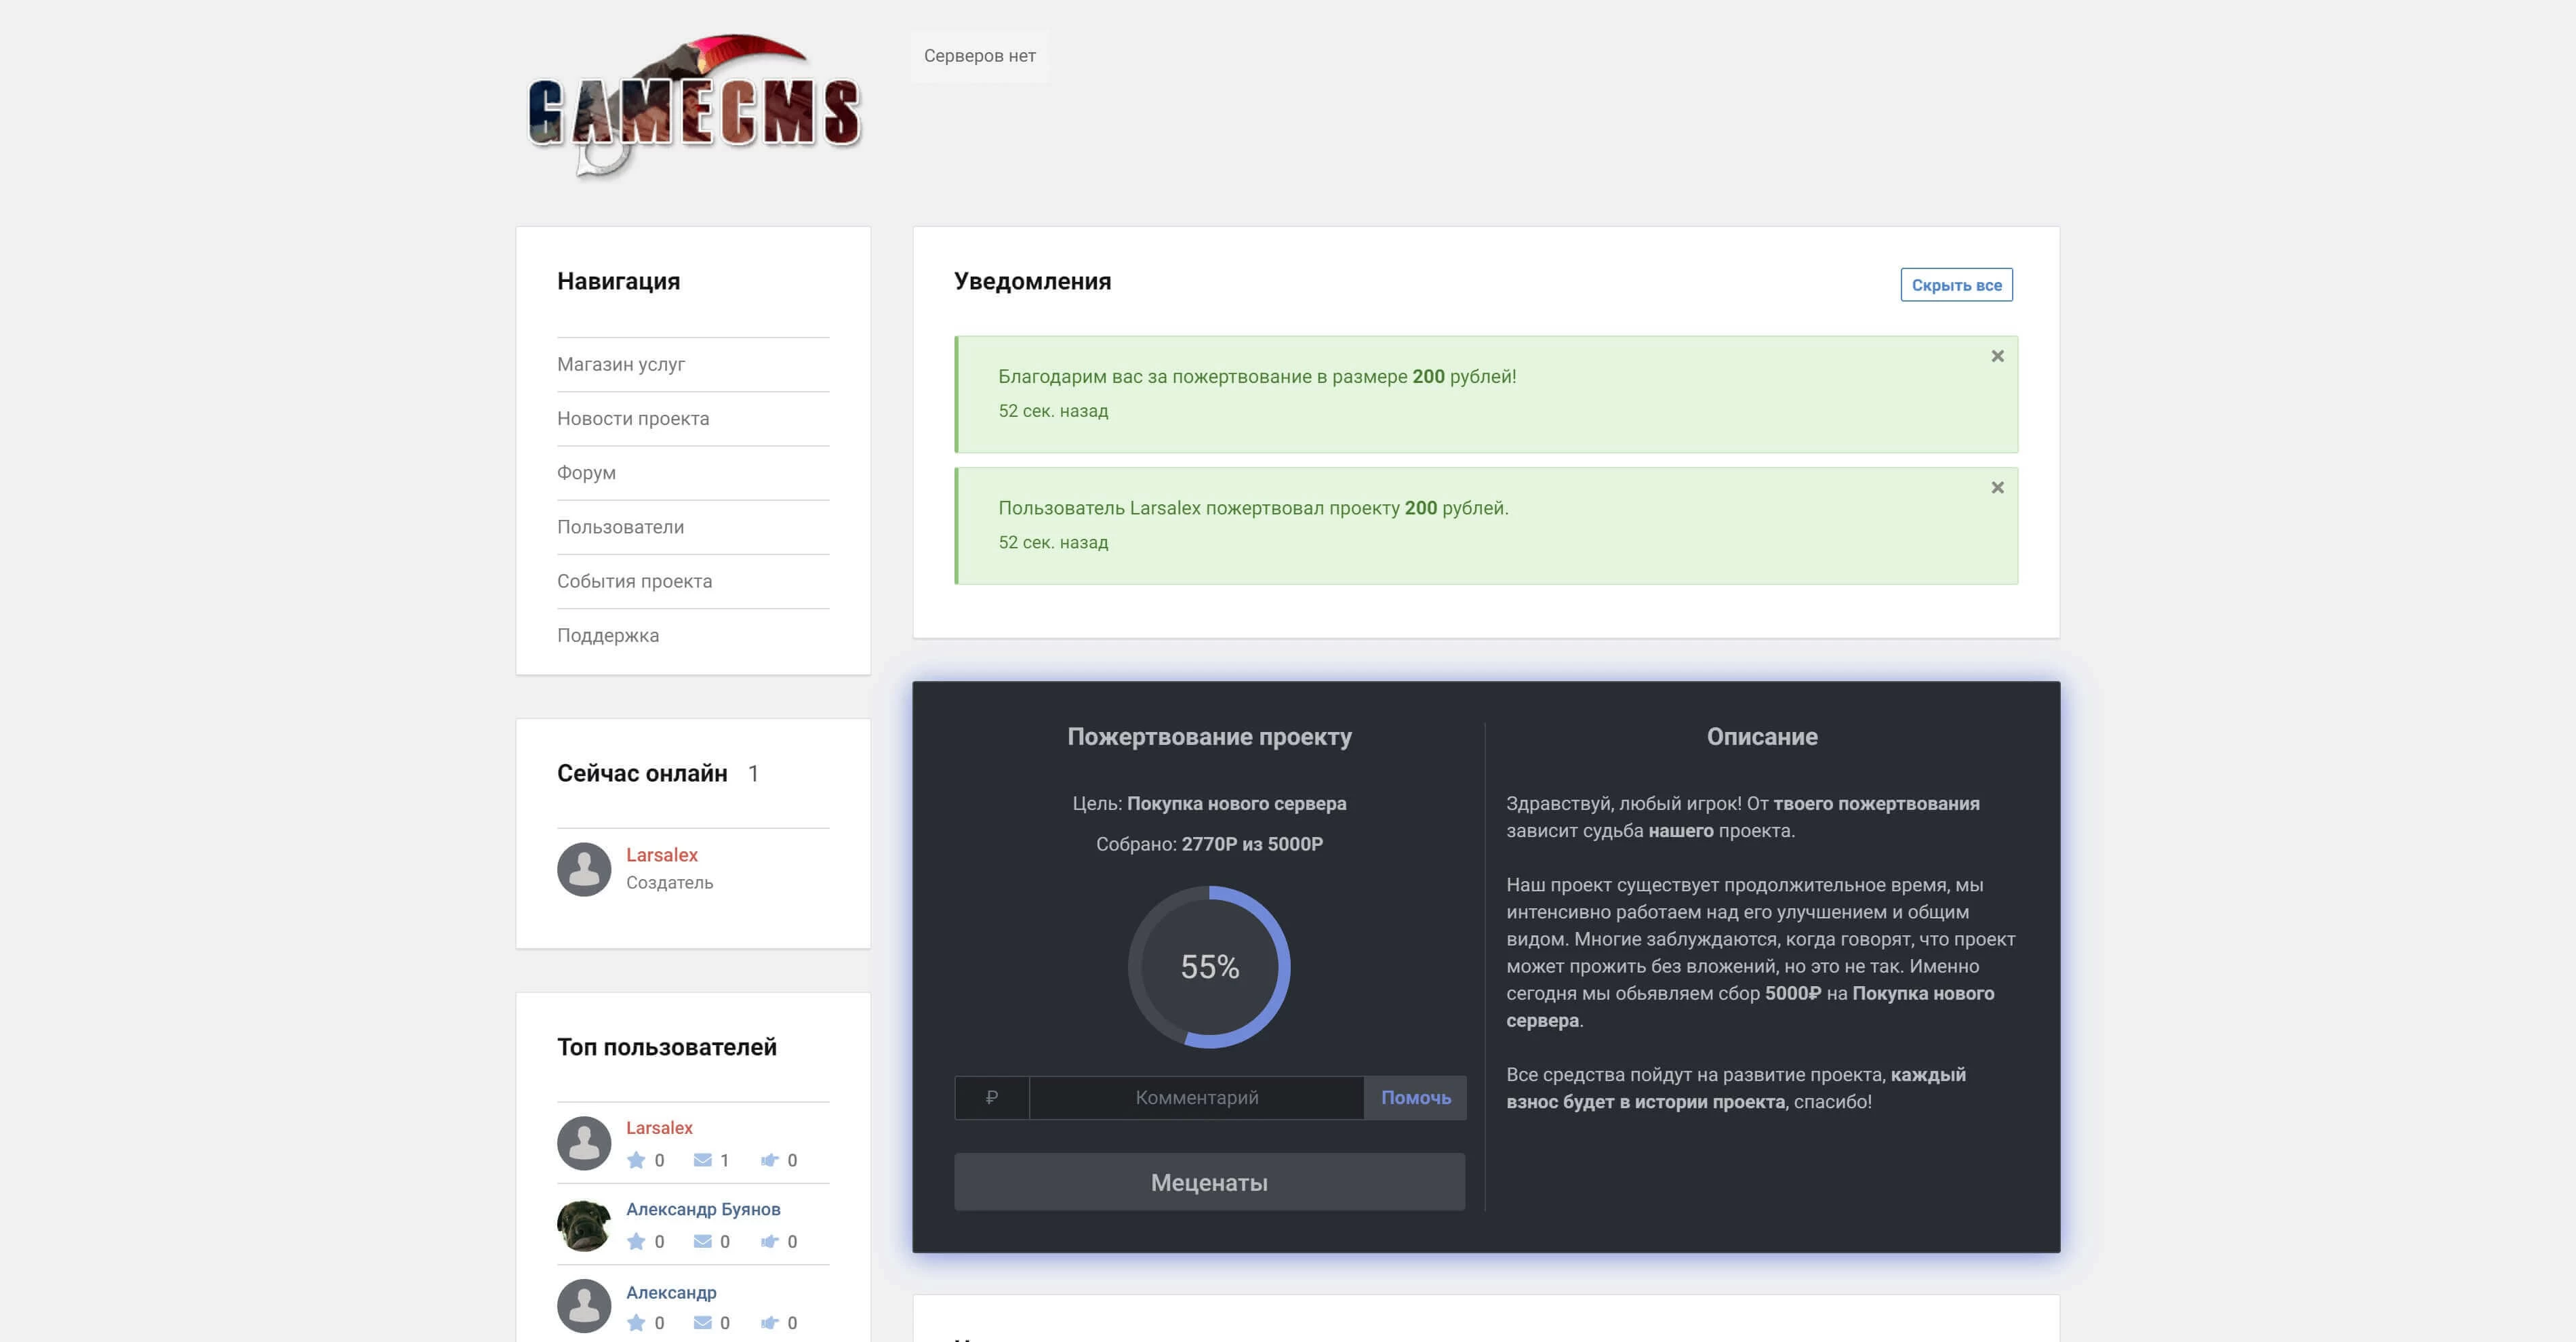Click thumbs-up icon in Александр row
Screen dimensions: 2576x1342
(769, 1323)
